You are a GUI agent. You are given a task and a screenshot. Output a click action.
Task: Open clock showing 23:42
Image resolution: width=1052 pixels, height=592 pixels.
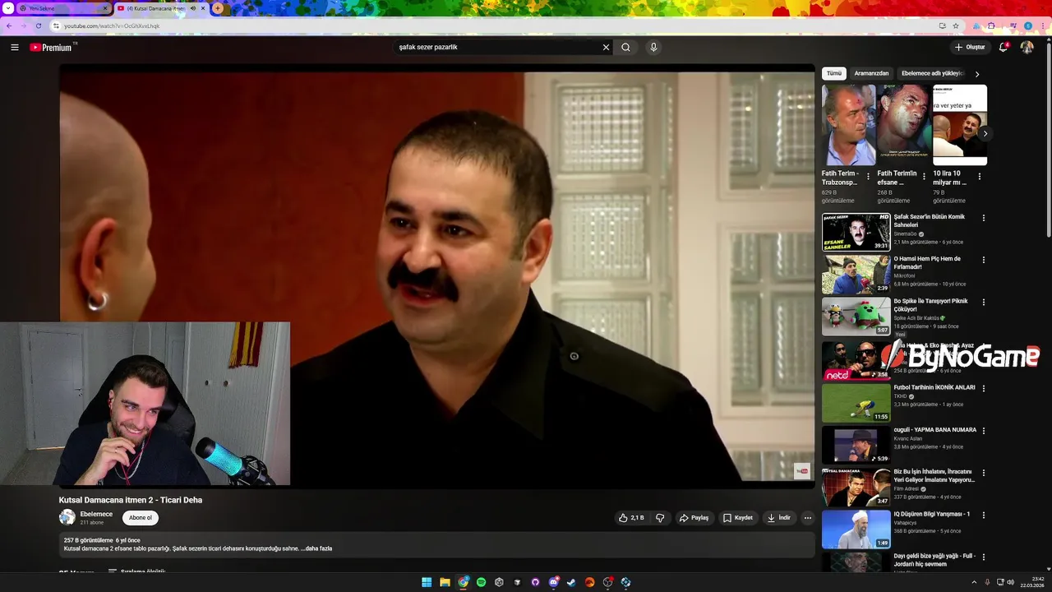click(x=1031, y=582)
